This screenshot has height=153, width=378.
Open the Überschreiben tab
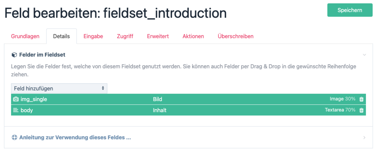(x=235, y=36)
